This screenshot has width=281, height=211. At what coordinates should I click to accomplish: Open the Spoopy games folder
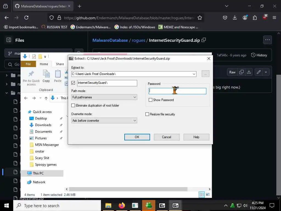point(46,165)
